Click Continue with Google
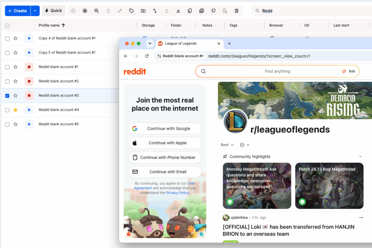372x248 pixels. click(x=165, y=128)
